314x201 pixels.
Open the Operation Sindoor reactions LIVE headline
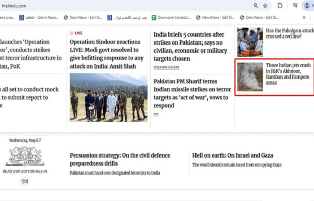coord(107,54)
